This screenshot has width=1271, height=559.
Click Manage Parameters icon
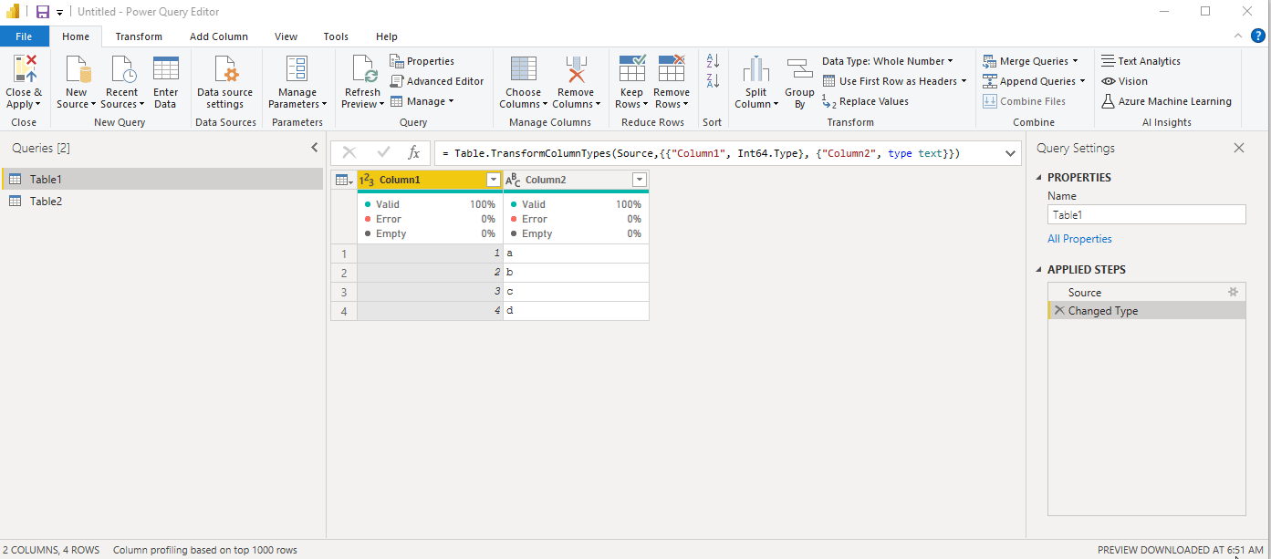[x=297, y=69]
